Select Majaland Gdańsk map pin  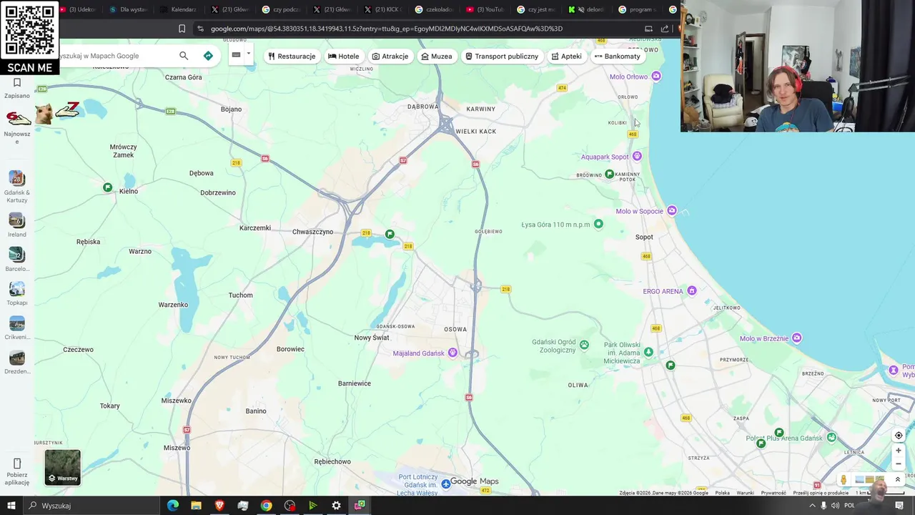(x=452, y=353)
